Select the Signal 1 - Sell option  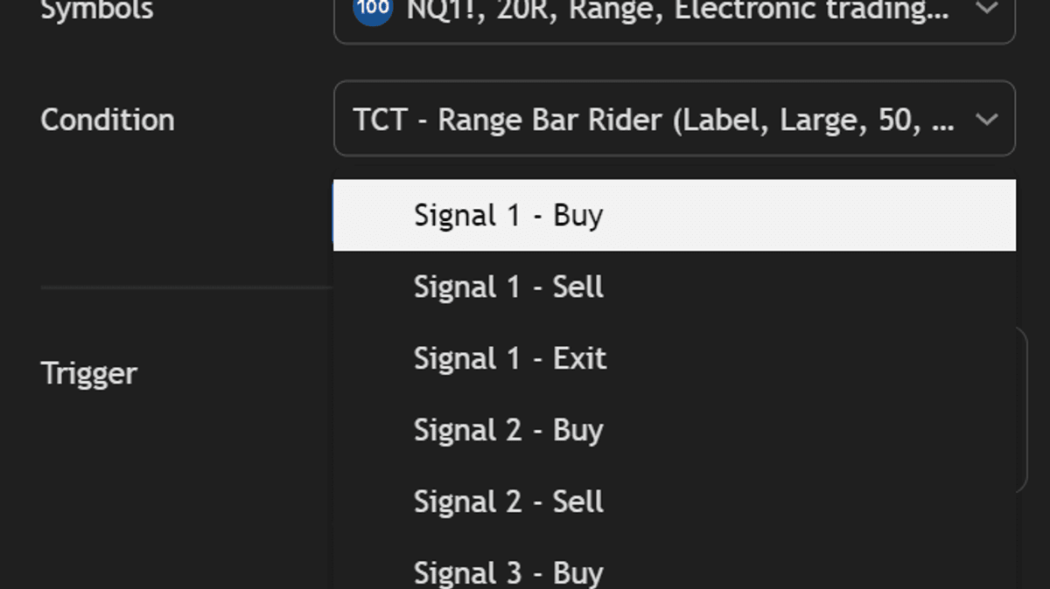click(x=507, y=287)
